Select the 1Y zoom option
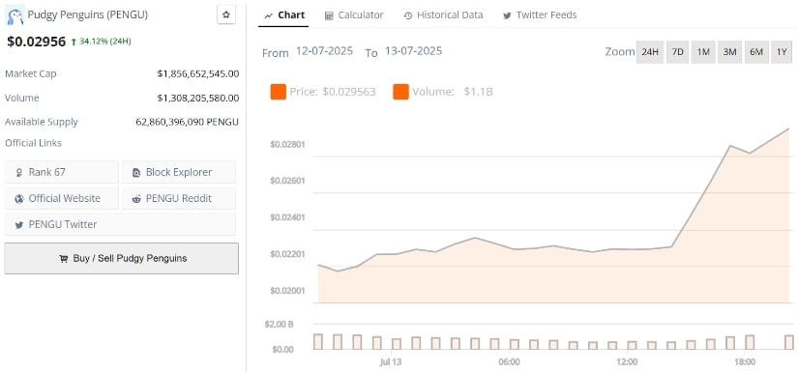Viewport: 798px width, 372px height. [x=782, y=52]
